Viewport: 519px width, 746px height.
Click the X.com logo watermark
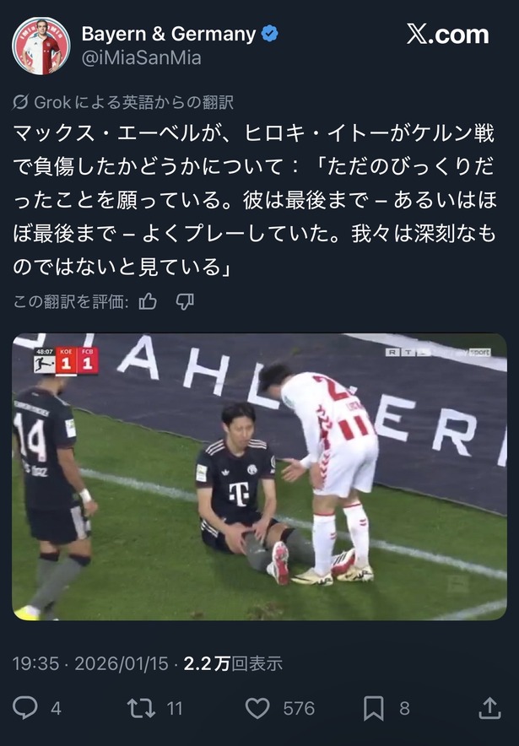[447, 35]
